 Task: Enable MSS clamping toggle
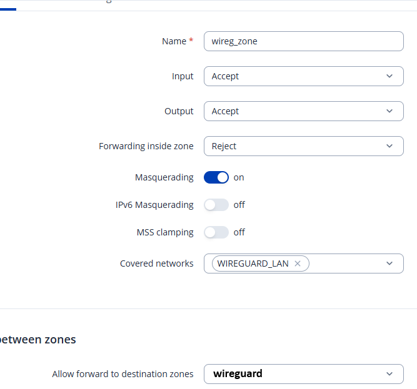pos(216,232)
